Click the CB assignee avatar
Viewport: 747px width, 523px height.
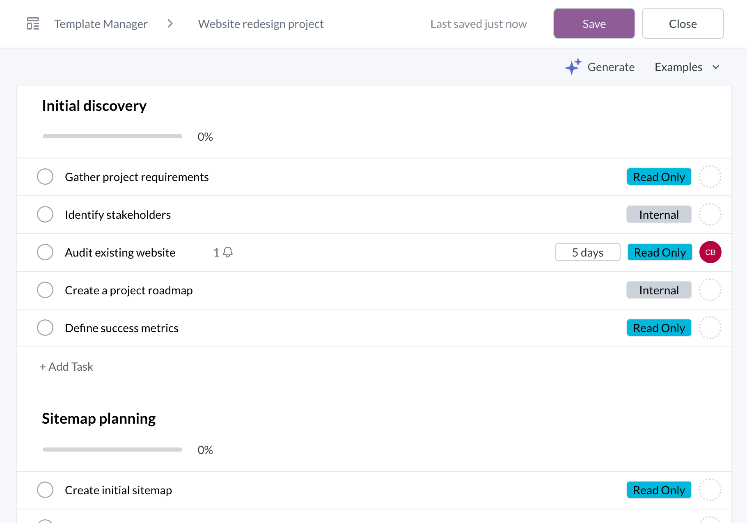[710, 252]
